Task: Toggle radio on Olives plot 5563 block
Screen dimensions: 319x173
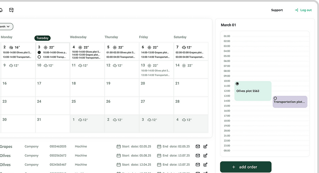Action: pyautogui.click(x=237, y=84)
